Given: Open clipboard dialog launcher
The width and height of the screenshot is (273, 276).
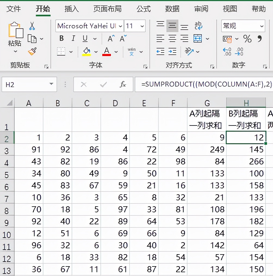Looking at the screenshot, I should [46, 67].
